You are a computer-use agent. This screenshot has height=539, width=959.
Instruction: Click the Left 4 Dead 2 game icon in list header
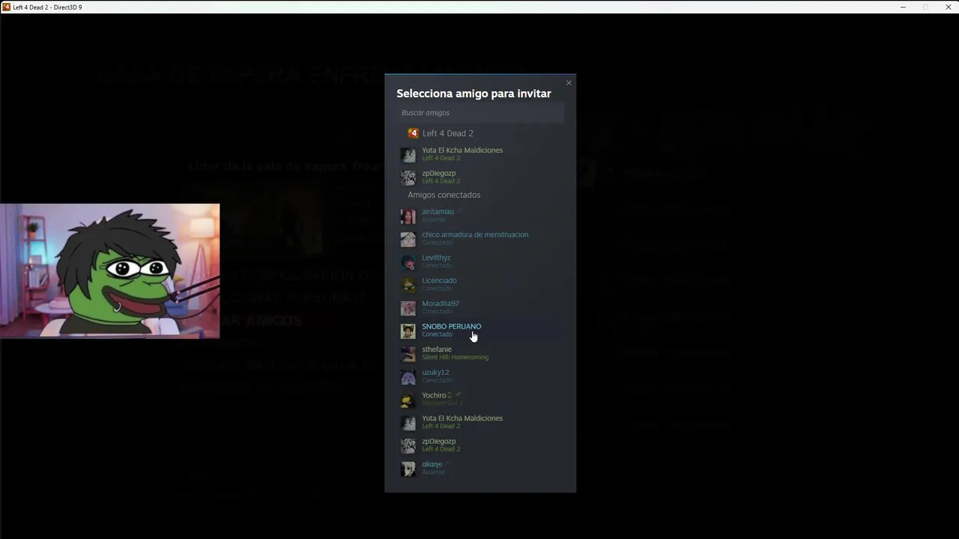(x=413, y=133)
